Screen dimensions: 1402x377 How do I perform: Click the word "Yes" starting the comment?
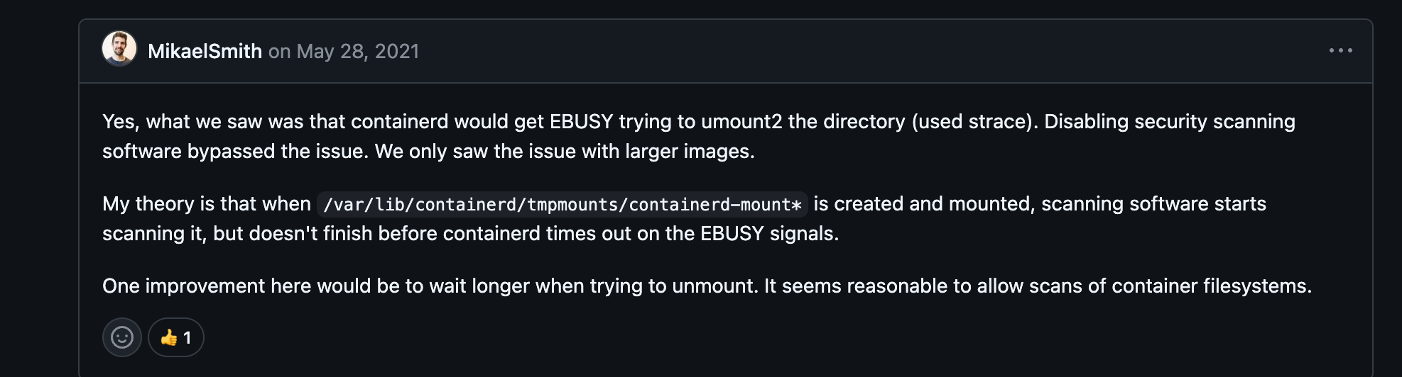click(x=118, y=122)
